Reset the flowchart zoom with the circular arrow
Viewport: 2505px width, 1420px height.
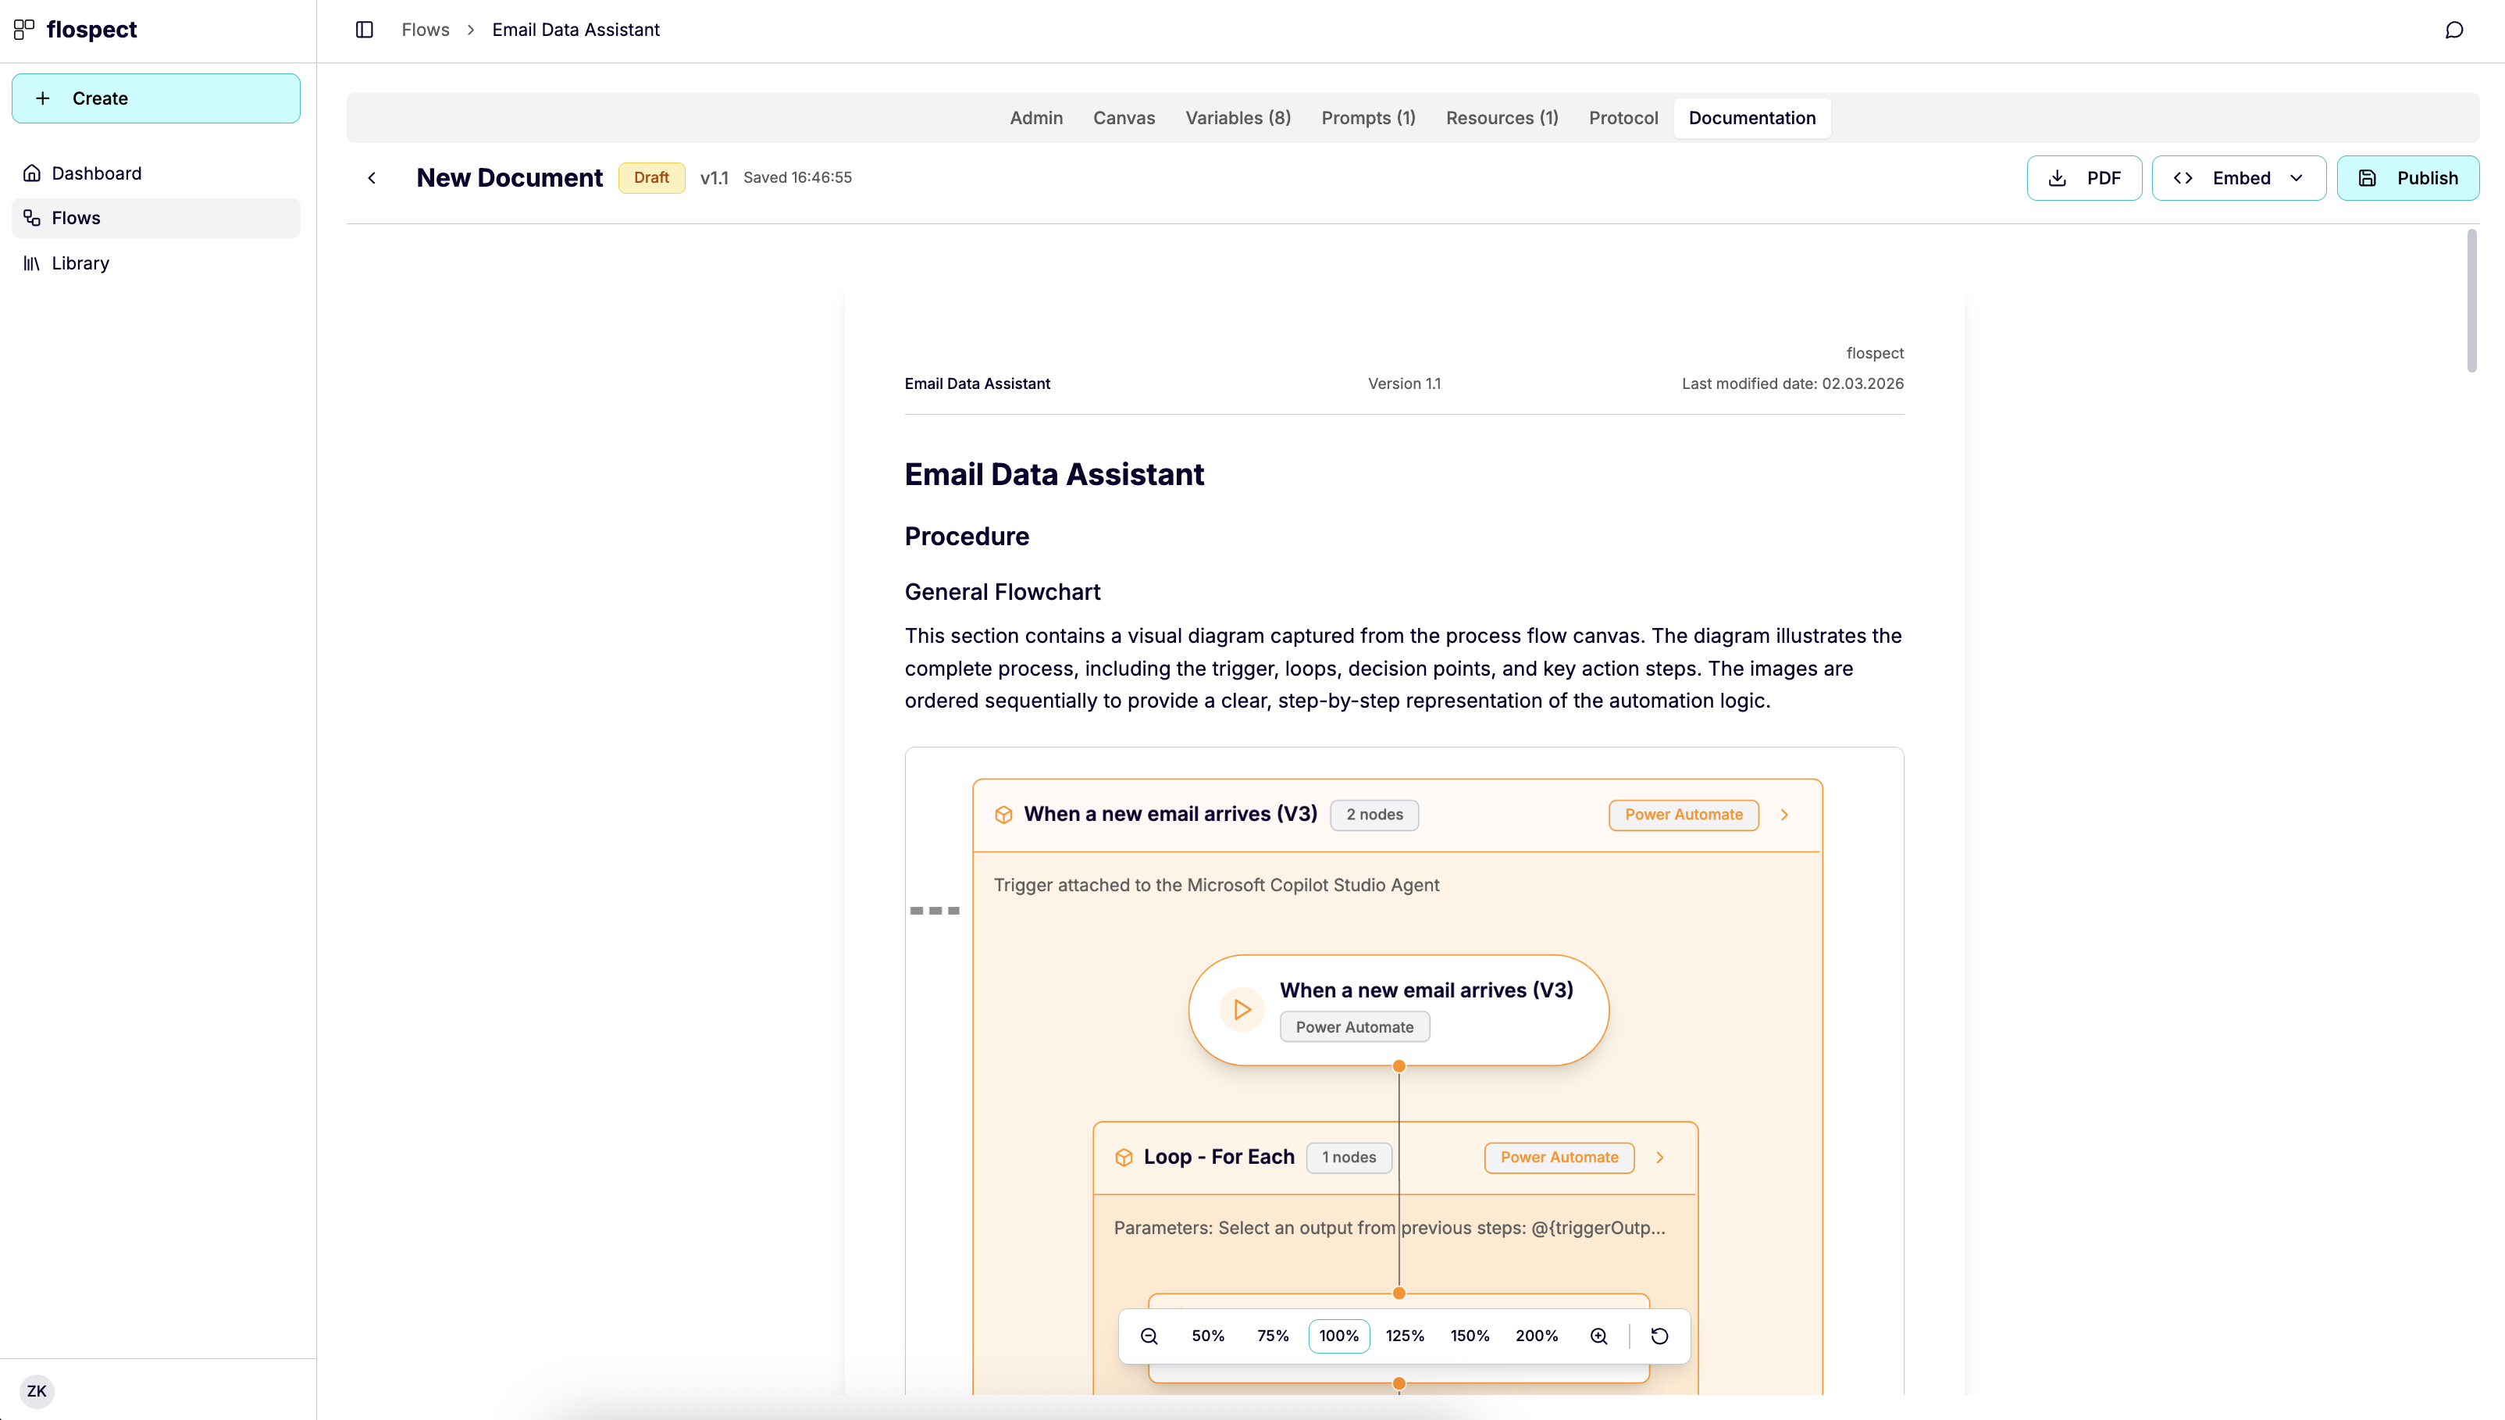pyautogui.click(x=1660, y=1335)
